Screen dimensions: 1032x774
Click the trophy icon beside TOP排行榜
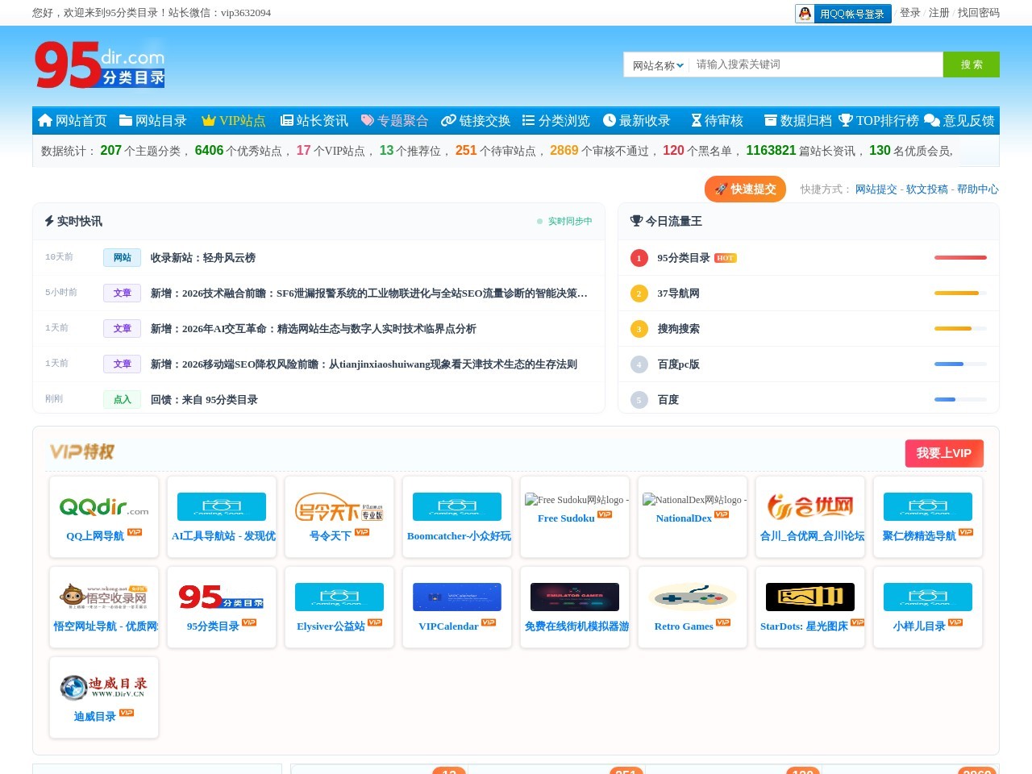tap(846, 120)
